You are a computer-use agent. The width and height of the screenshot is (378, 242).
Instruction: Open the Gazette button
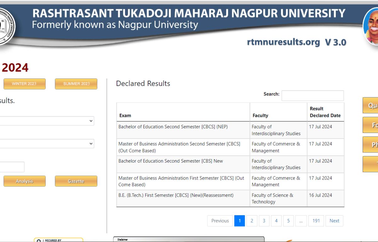(76, 181)
